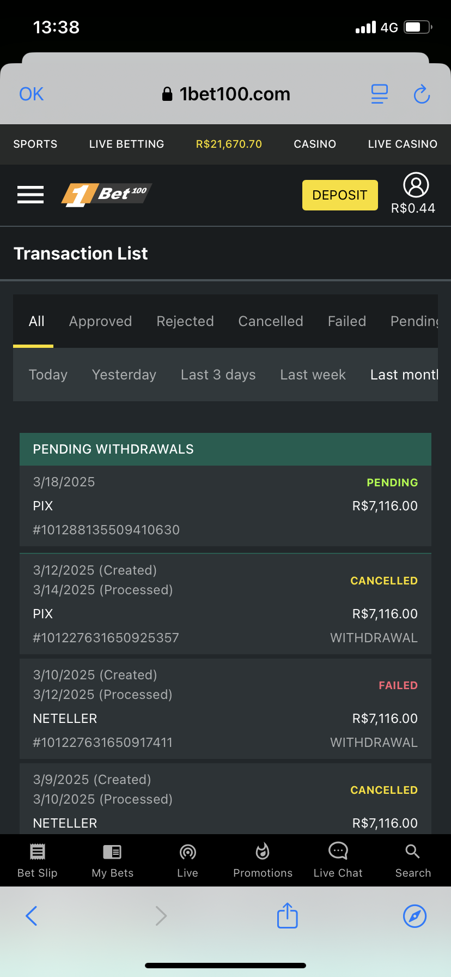The image size is (451, 977).
Task: Tap the Live broadcast icon
Action: coord(187,852)
